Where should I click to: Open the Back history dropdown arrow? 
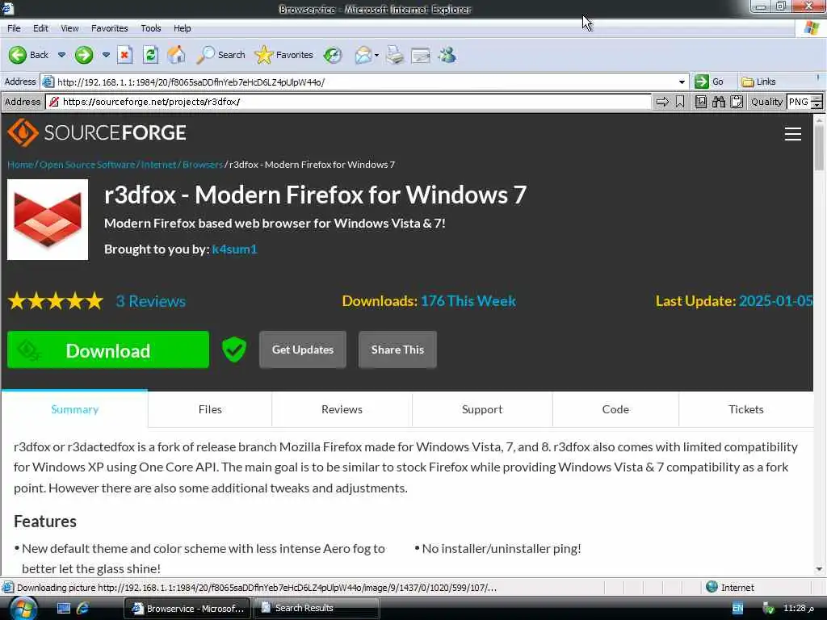pyautogui.click(x=61, y=55)
